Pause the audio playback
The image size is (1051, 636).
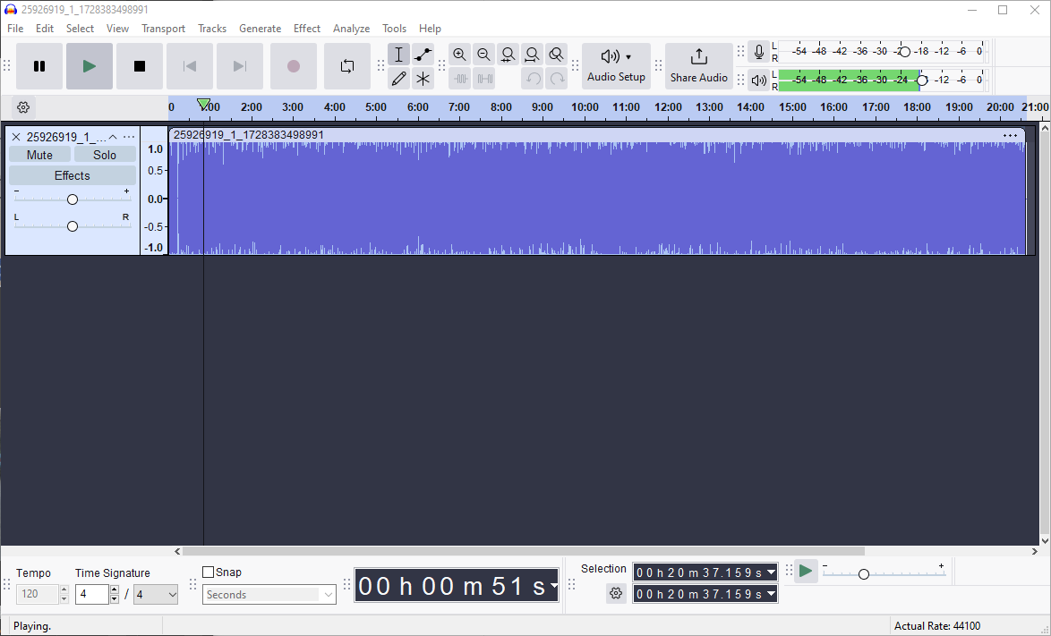pyautogui.click(x=39, y=66)
